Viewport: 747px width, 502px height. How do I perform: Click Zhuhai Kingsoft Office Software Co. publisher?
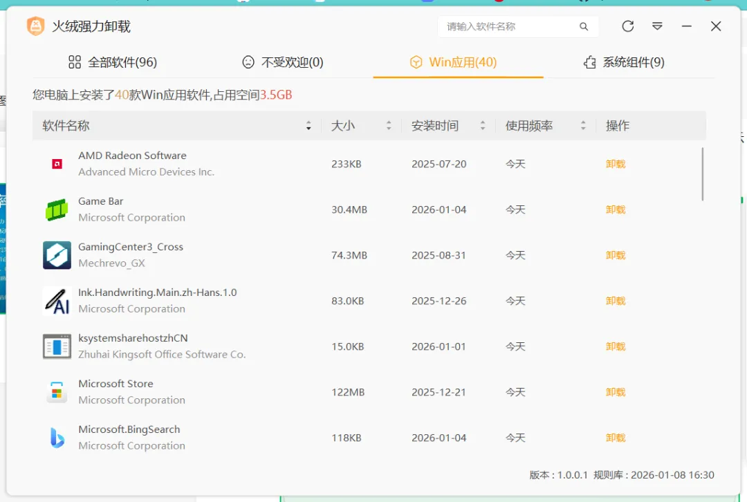pos(162,354)
